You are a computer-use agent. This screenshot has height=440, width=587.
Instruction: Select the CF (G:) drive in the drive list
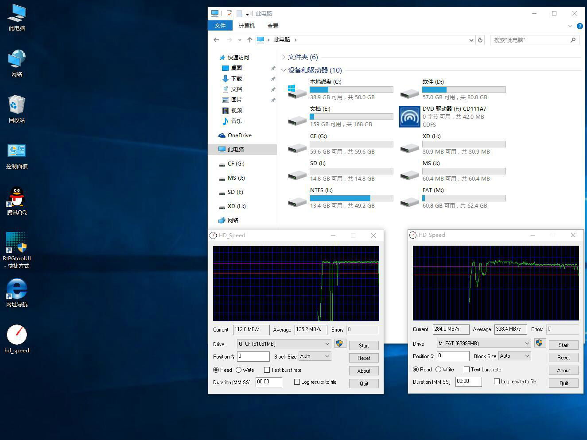click(340, 144)
